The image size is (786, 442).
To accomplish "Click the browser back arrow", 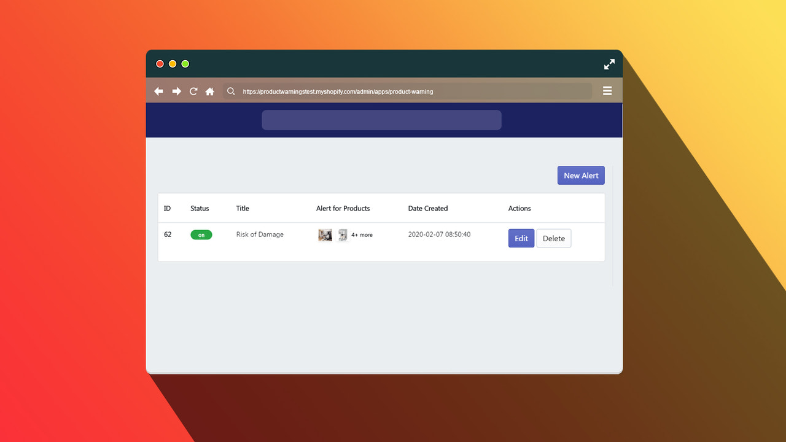I will pos(158,91).
